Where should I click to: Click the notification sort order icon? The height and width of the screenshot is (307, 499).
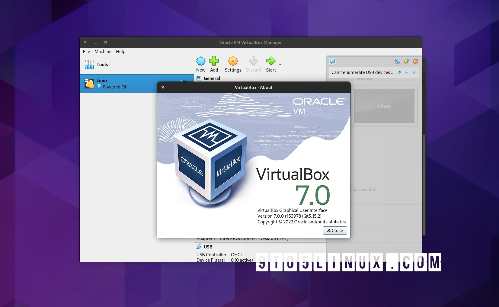[397, 61]
